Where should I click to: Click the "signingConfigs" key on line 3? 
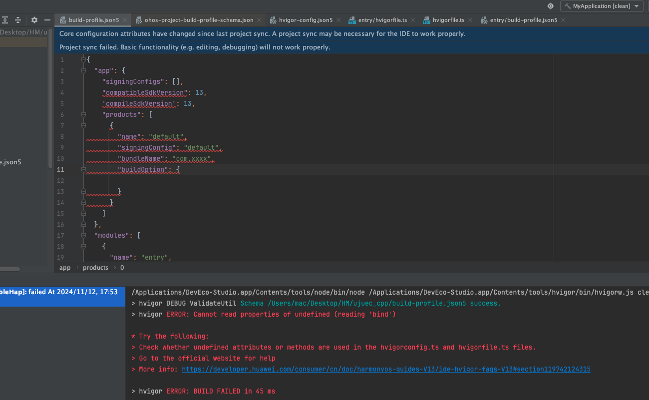click(x=133, y=82)
